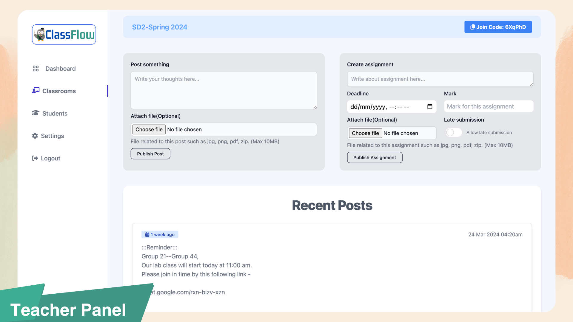Viewport: 573px width, 322px height.
Task: Click the Students graduation cap icon
Action: click(36, 113)
